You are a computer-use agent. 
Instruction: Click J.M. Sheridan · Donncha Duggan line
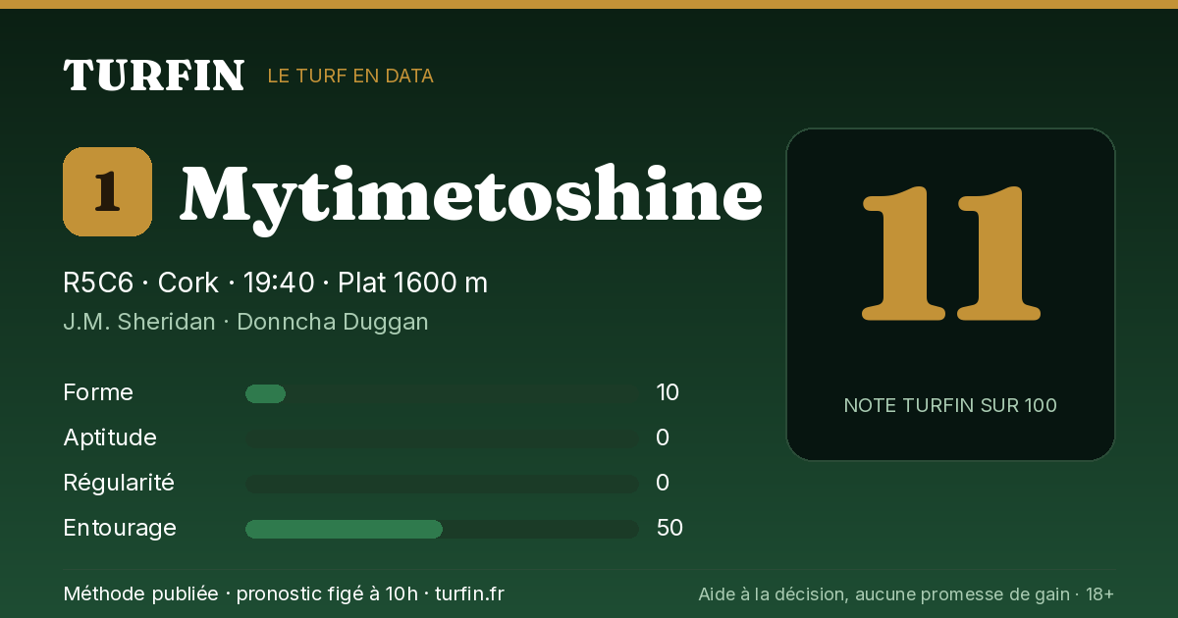click(245, 322)
